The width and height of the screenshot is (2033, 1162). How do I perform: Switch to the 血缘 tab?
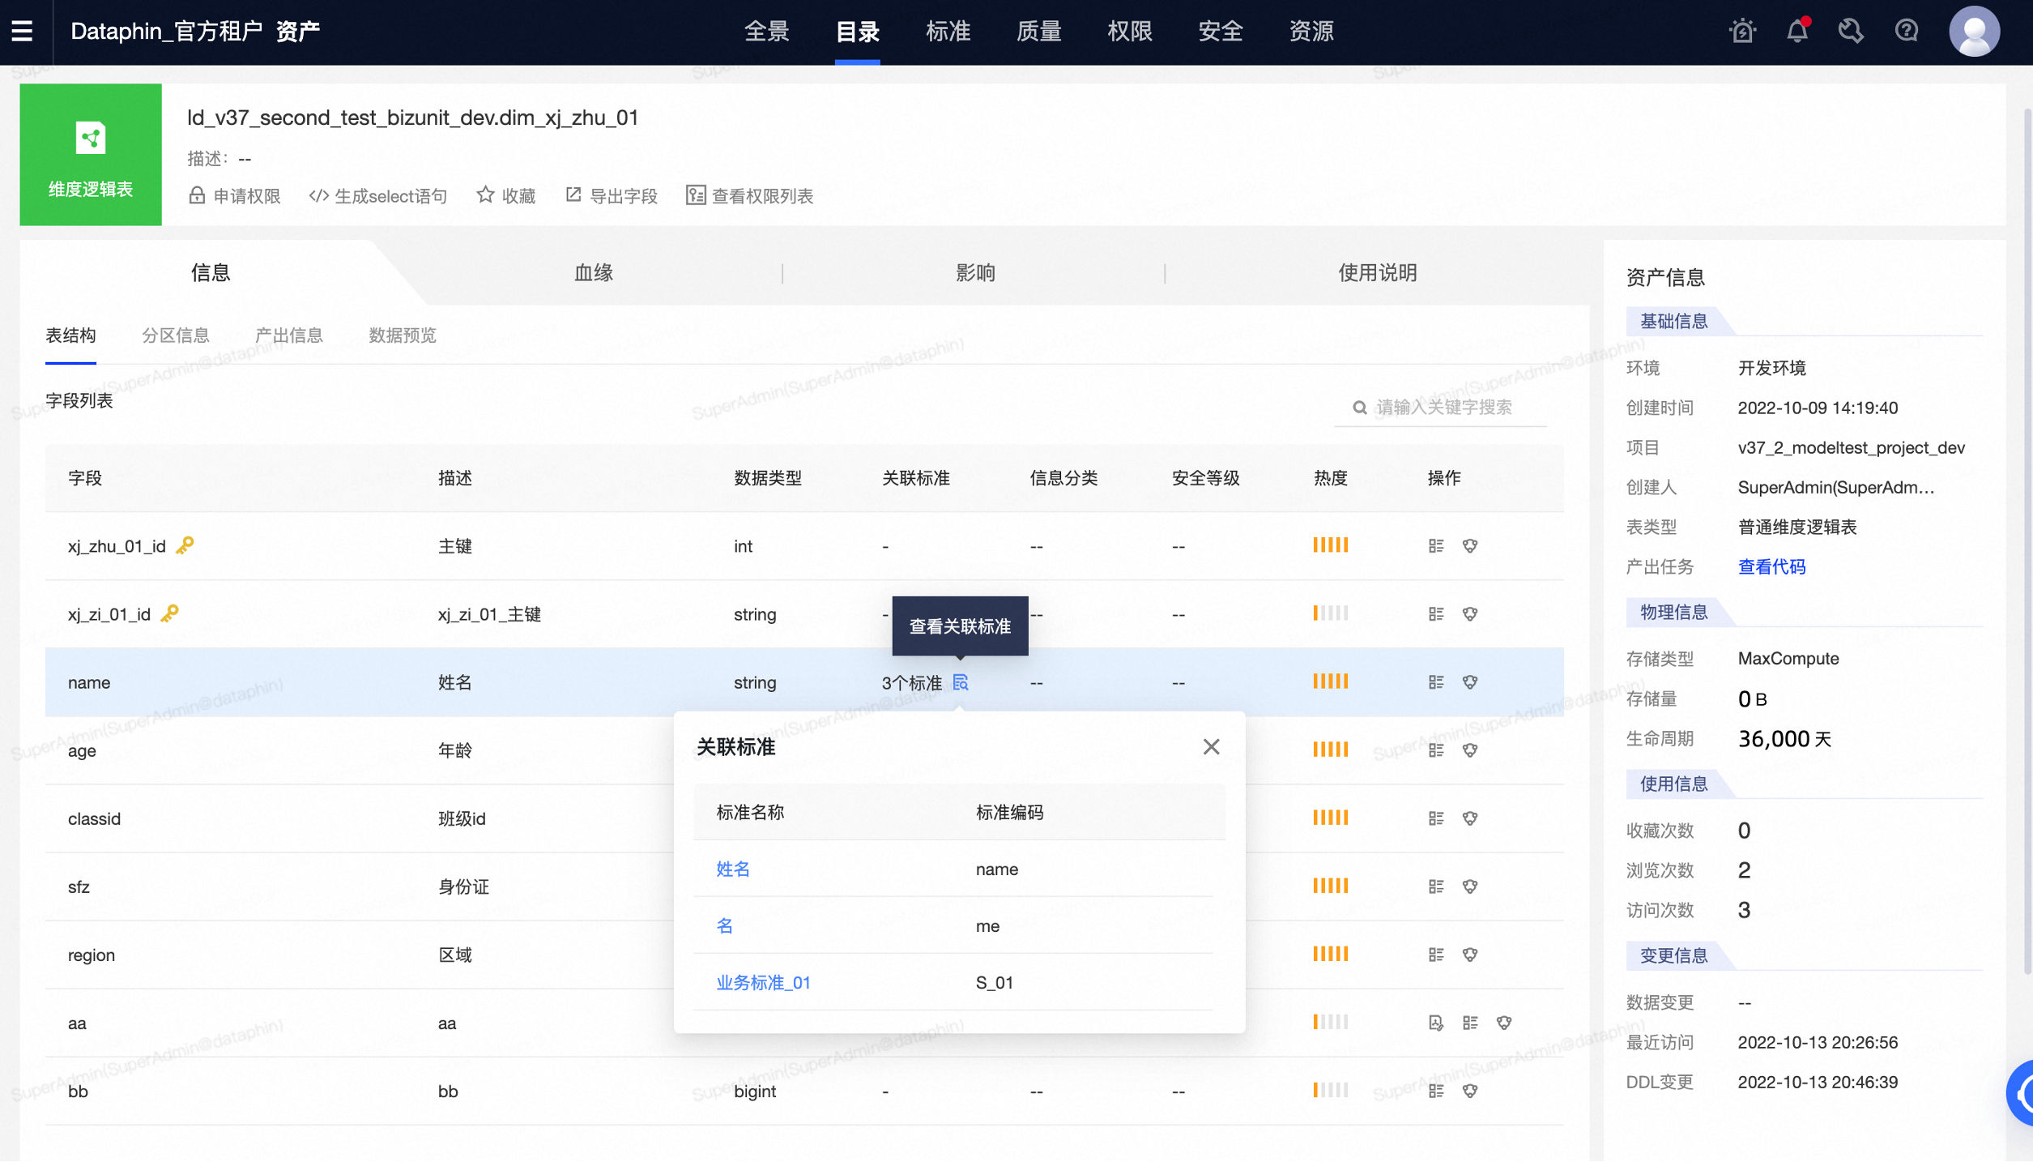tap(592, 272)
